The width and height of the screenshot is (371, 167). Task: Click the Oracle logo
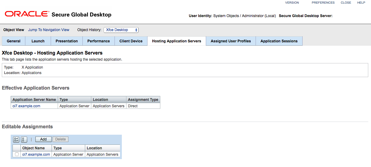tap(27, 14)
